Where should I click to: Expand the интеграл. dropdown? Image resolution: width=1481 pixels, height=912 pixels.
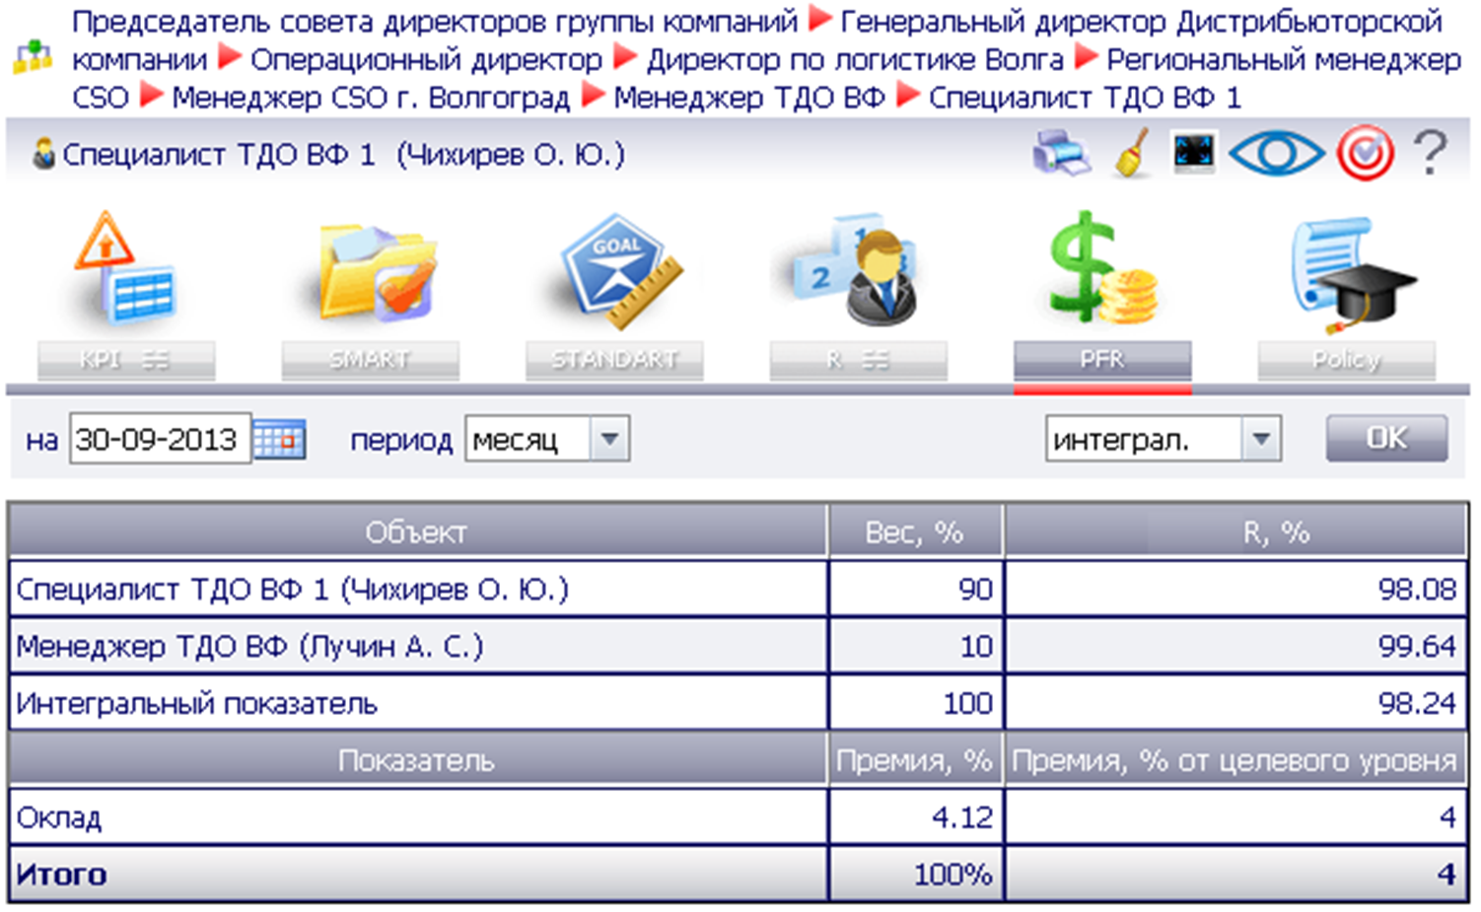click(x=1260, y=440)
